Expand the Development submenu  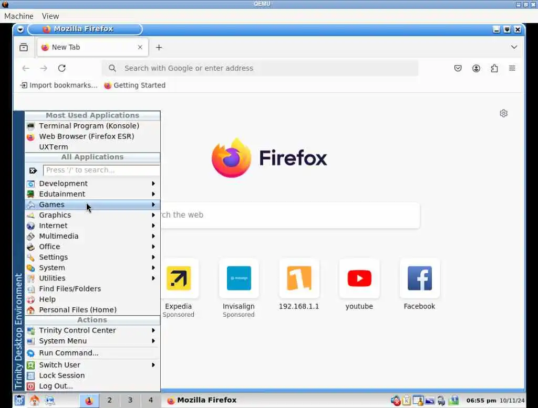pyautogui.click(x=92, y=184)
